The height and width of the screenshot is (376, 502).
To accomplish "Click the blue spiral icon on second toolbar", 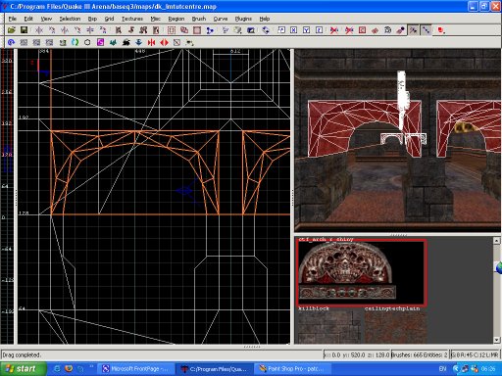I will coord(11,42).
